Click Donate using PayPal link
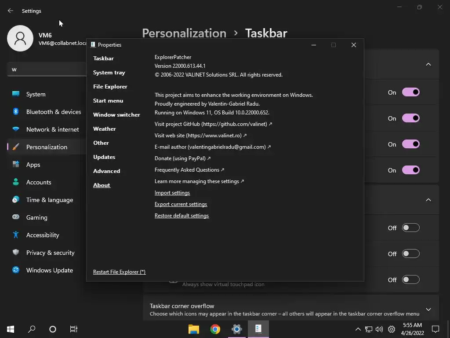 [182, 158]
